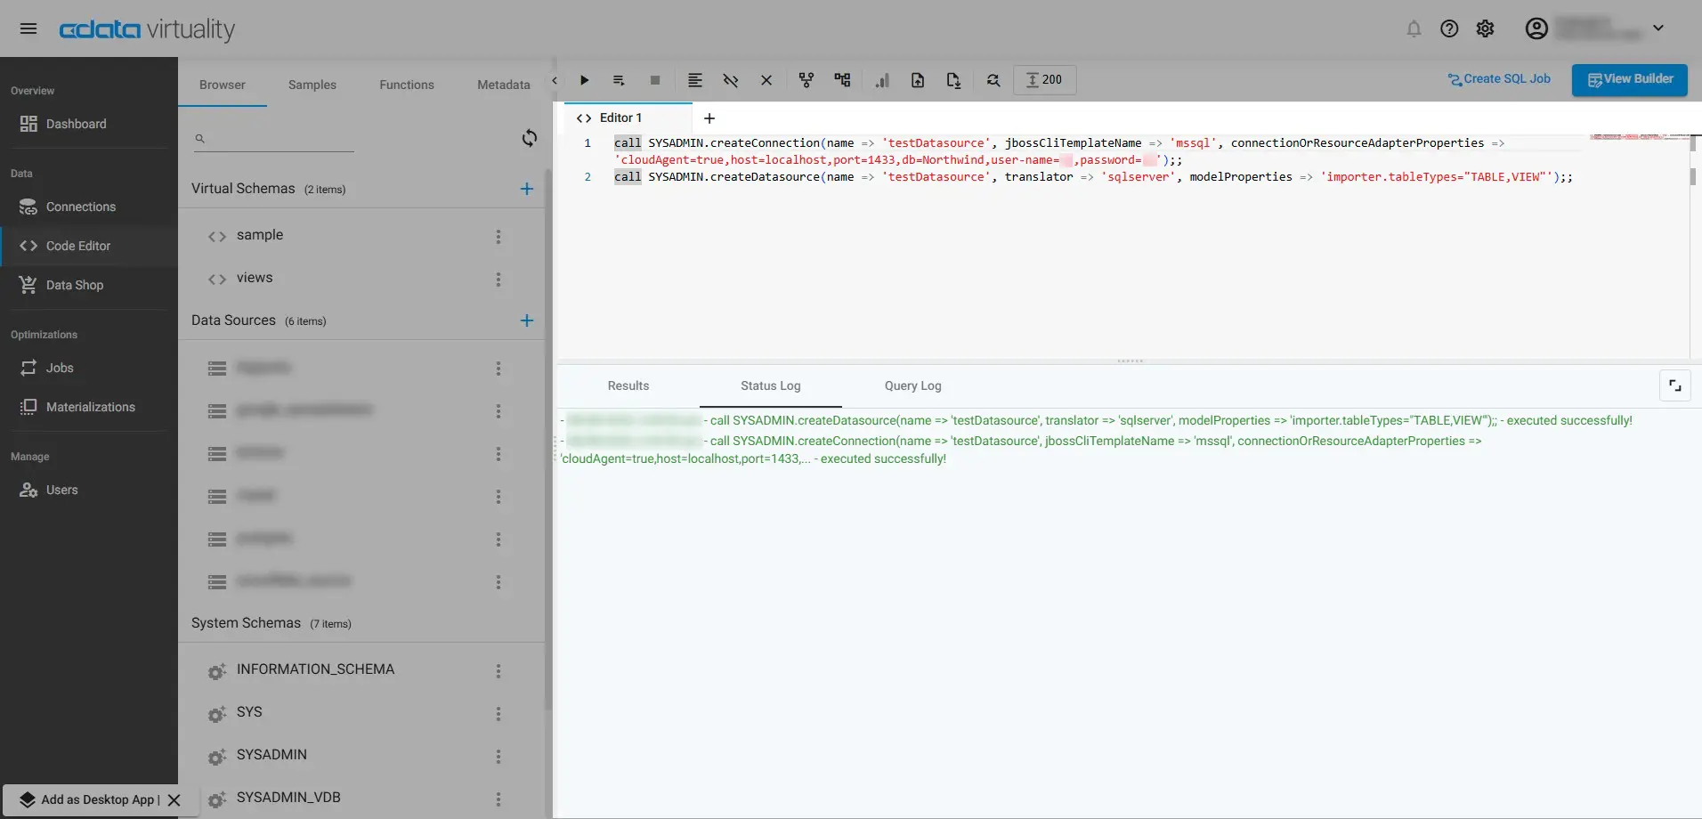This screenshot has height=819, width=1702.
Task: Open the Functions tab
Action: (x=407, y=85)
